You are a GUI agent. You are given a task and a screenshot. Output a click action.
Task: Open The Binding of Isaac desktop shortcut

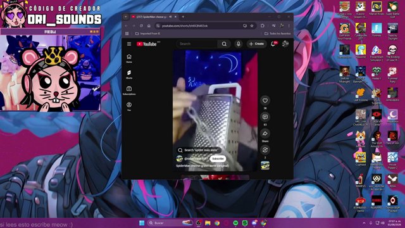(392, 53)
